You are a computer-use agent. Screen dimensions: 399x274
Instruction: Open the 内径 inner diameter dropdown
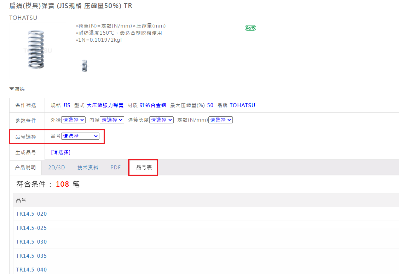point(112,120)
